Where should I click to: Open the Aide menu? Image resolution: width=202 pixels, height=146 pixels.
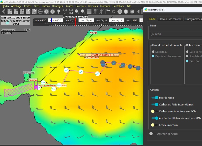[x=129, y=6]
